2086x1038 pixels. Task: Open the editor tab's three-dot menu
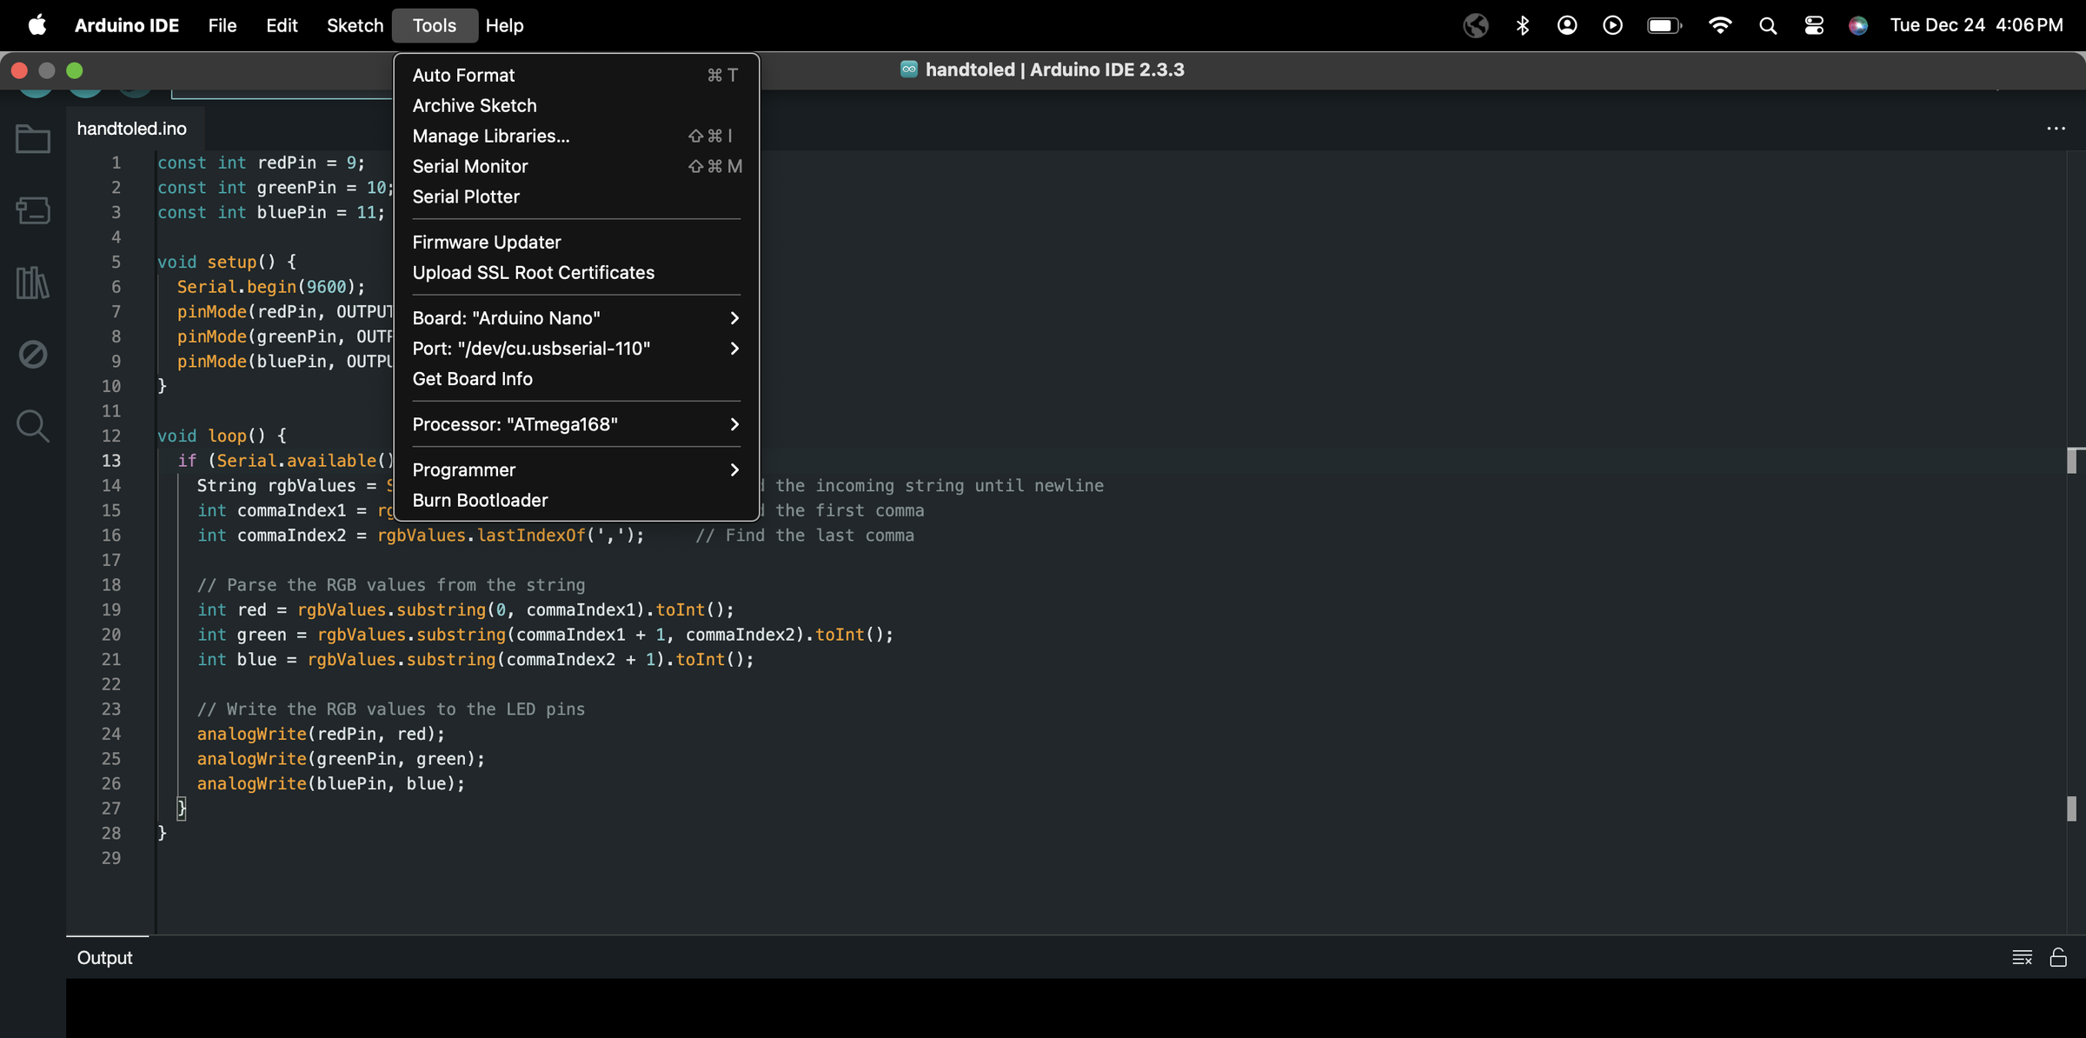point(2056,129)
